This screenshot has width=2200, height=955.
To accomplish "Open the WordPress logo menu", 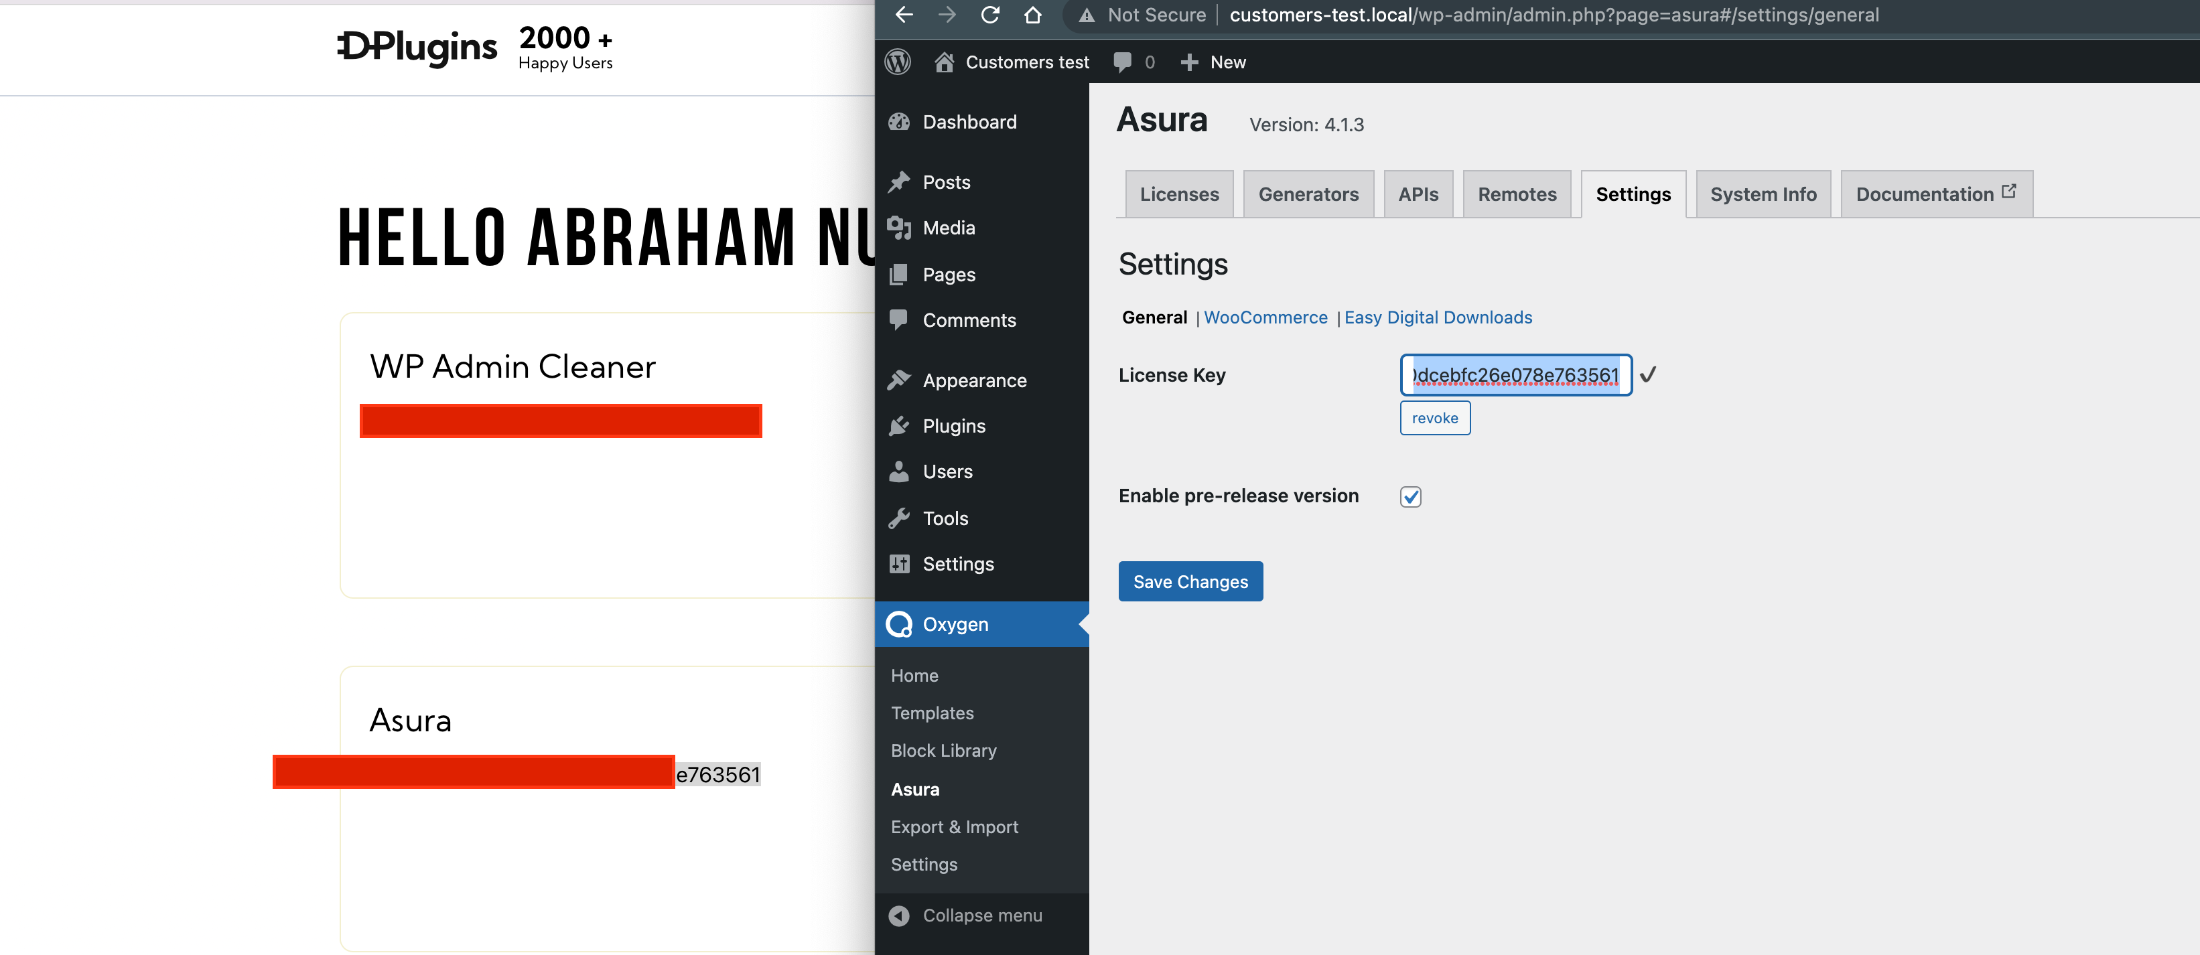I will [x=898, y=62].
